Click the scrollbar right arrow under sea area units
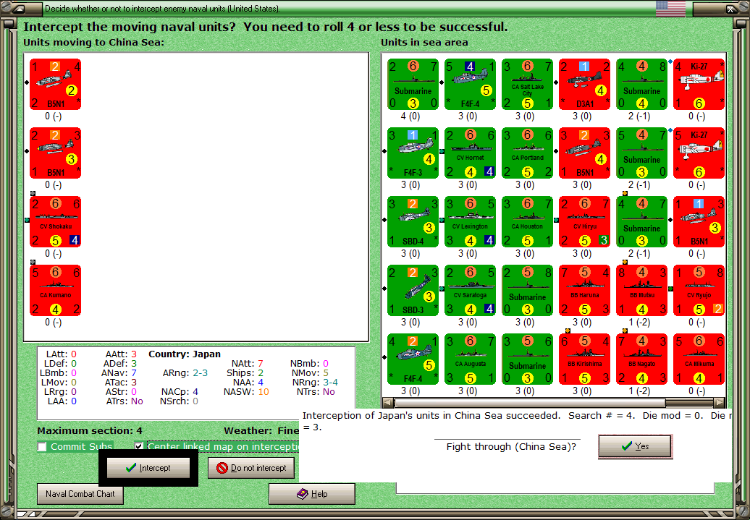Viewport: 750px width, 520px height. click(x=719, y=402)
